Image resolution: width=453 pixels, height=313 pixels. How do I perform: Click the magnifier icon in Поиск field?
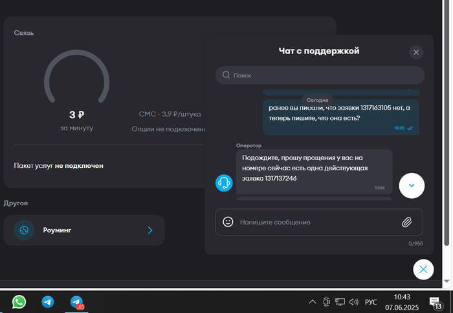click(x=226, y=76)
